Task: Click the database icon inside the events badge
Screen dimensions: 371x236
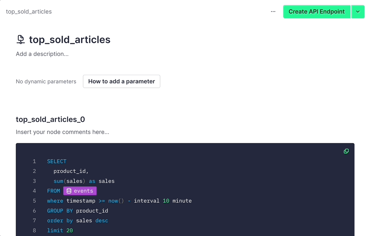Action: pos(69,191)
